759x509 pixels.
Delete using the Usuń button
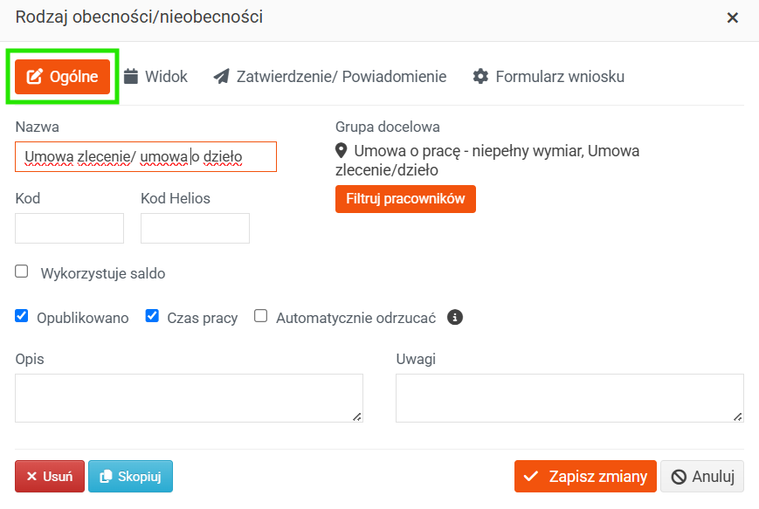(x=50, y=477)
